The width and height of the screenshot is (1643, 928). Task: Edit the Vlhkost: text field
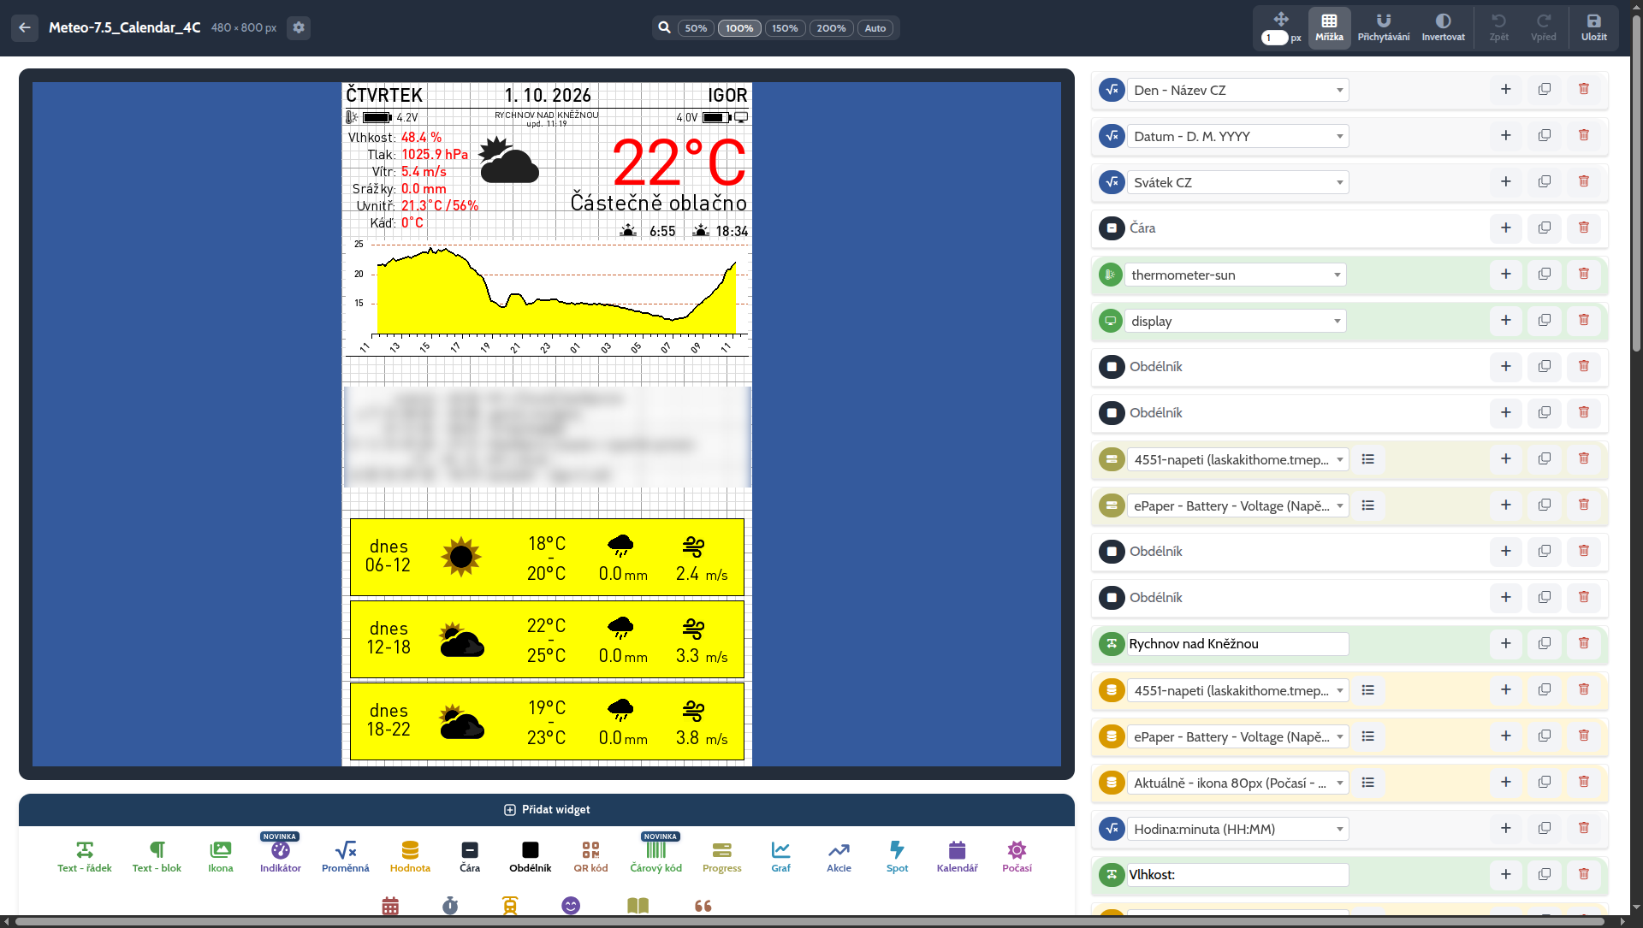1237,875
